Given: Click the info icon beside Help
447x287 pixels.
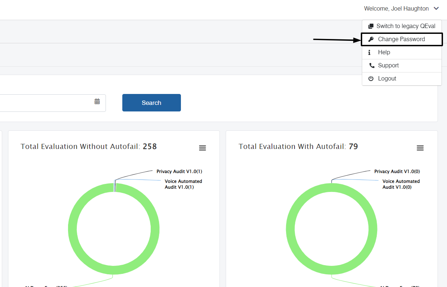Looking at the screenshot, I should click(x=369, y=52).
